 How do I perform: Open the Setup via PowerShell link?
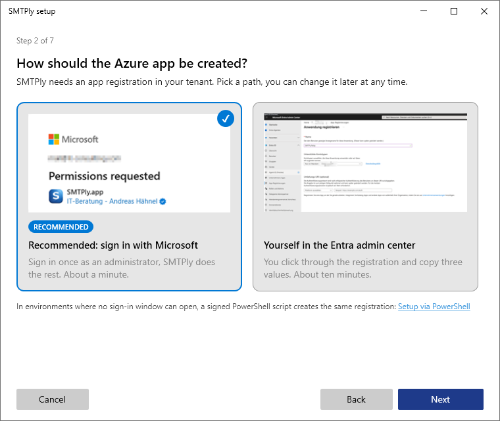click(x=434, y=307)
